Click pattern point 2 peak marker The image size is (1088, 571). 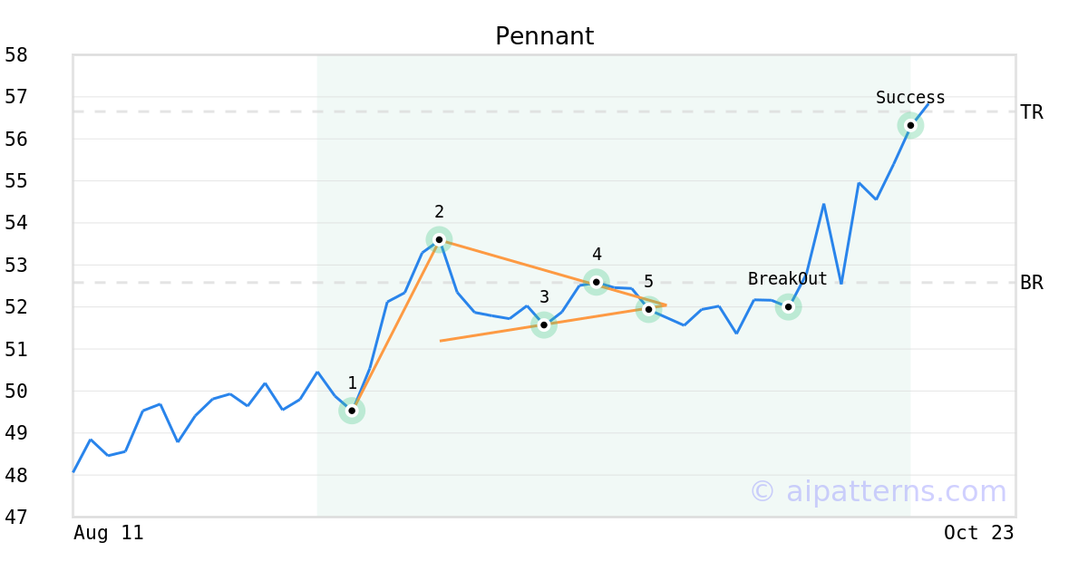pyautogui.click(x=439, y=240)
